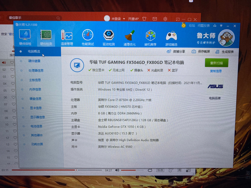Click the gold medal icon in title bar
This screenshot has height=188, width=251.
pos(184,25)
